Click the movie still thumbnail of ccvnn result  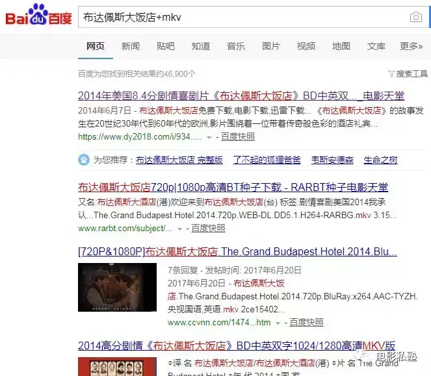point(118,287)
